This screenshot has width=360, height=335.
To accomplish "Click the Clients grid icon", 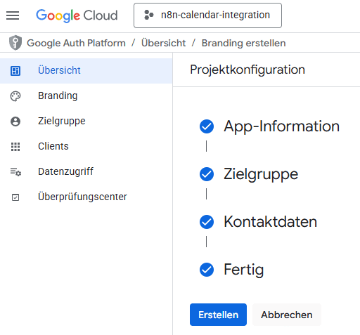I will tap(15, 147).
